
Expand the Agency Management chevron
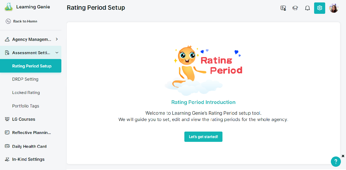tap(57, 39)
